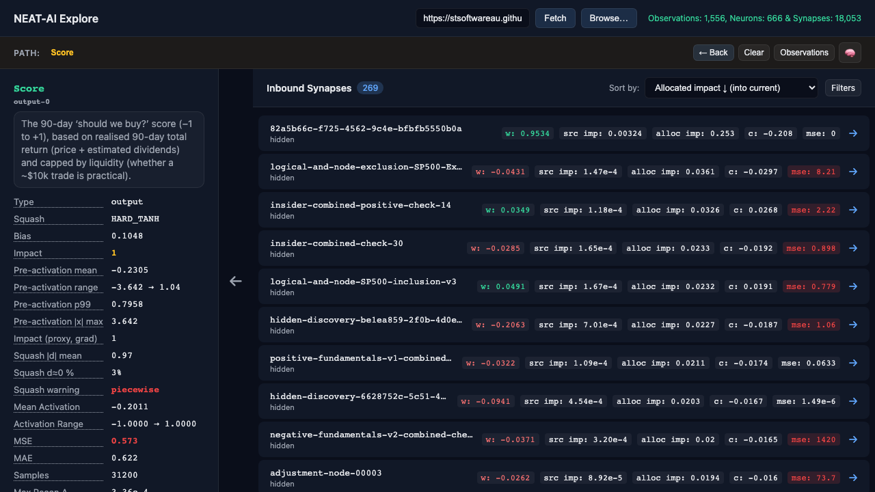Open the Observations button
The width and height of the screenshot is (875, 492).
804,53
